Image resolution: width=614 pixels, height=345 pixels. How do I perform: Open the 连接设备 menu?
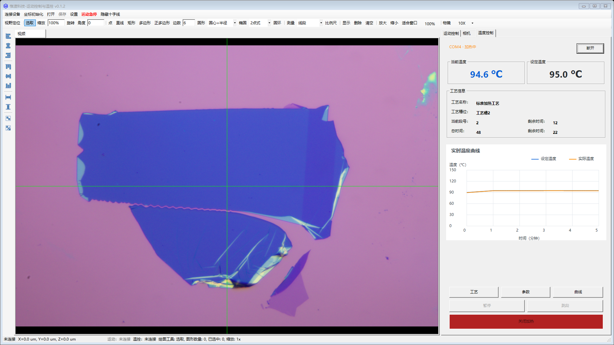pos(12,14)
